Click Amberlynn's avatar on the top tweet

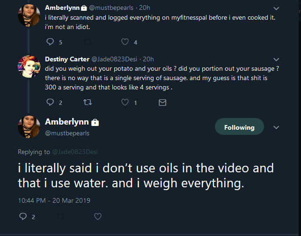29,15
